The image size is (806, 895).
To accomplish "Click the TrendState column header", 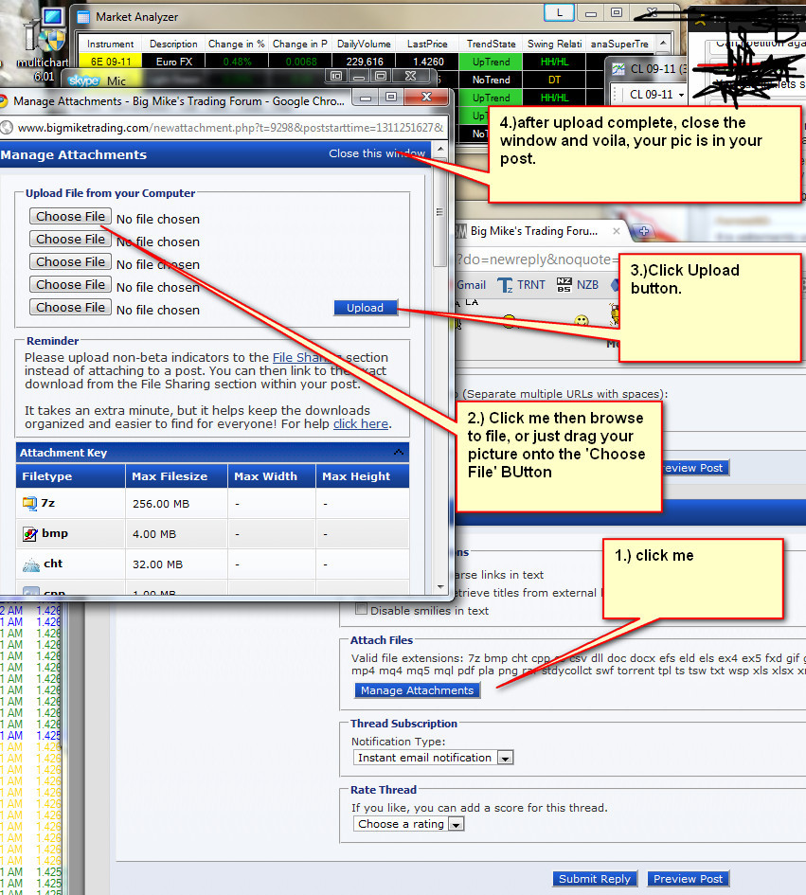I will point(491,44).
